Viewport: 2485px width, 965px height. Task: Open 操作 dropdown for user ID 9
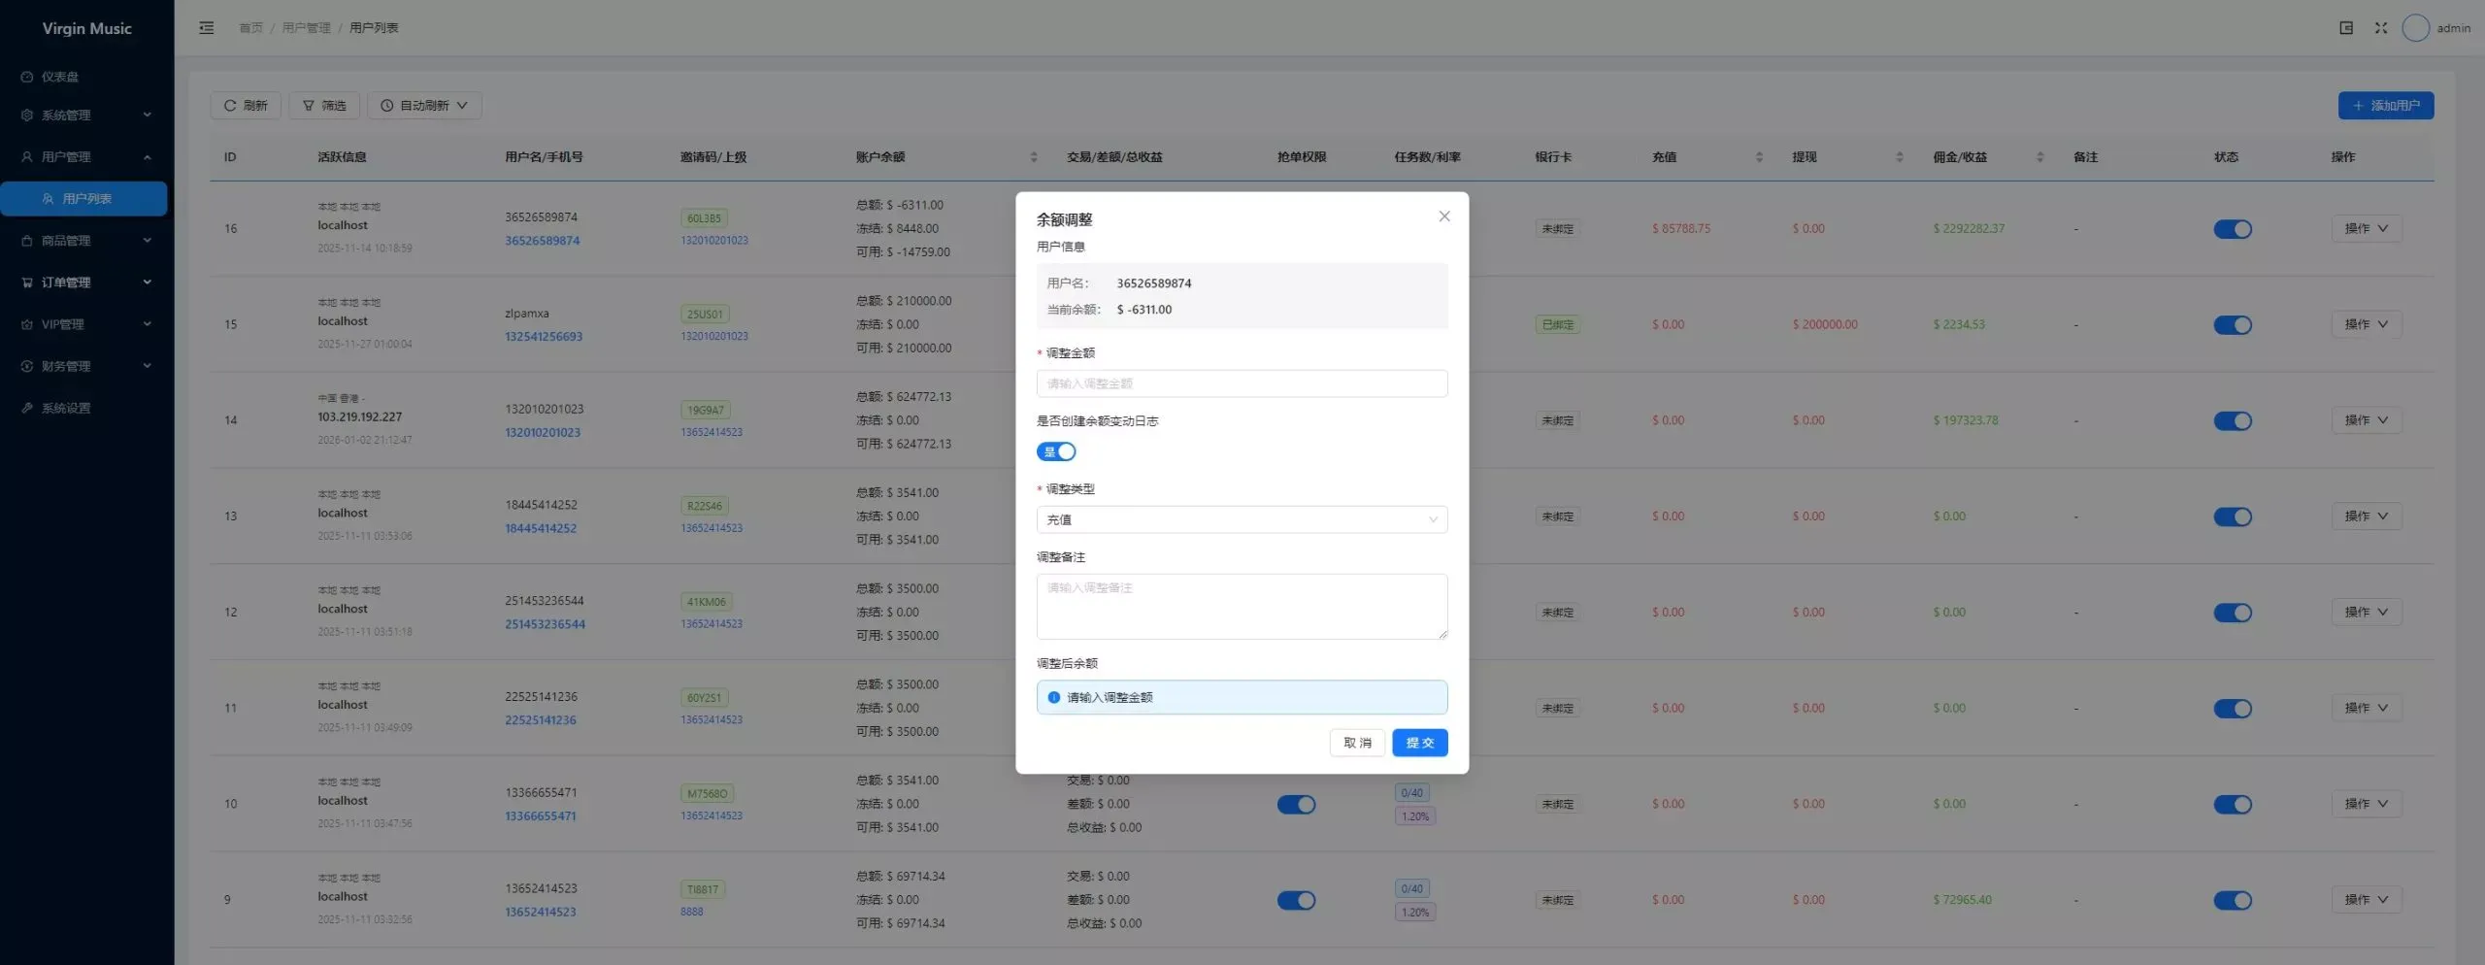tap(2366, 900)
